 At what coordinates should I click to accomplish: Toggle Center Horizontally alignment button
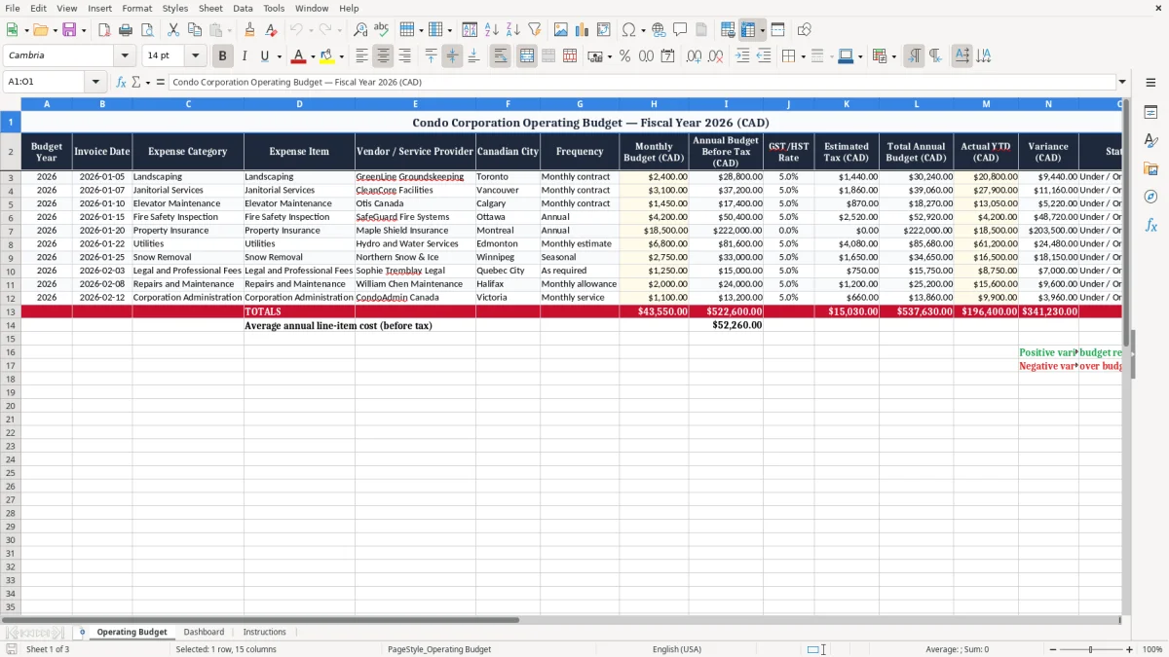383,56
